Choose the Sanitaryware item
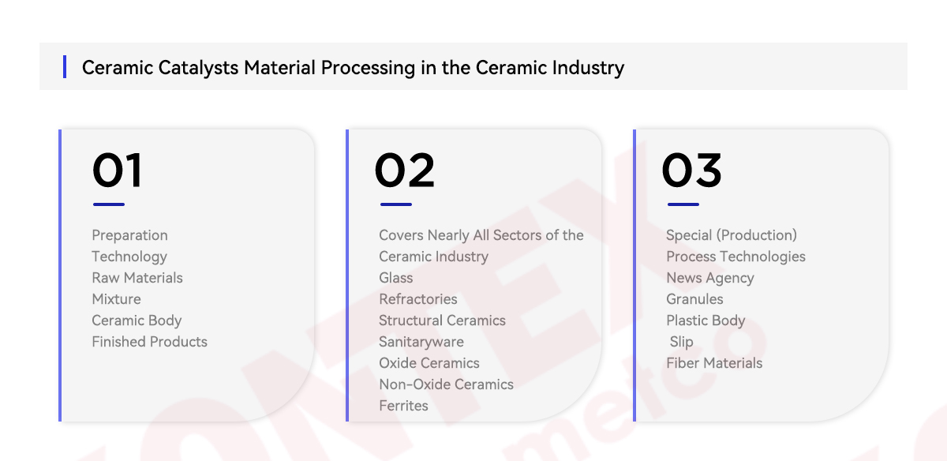Screen dimensions: 947x461 [x=421, y=342]
